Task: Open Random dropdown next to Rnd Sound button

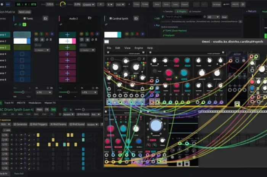Action: [x=92, y=124]
